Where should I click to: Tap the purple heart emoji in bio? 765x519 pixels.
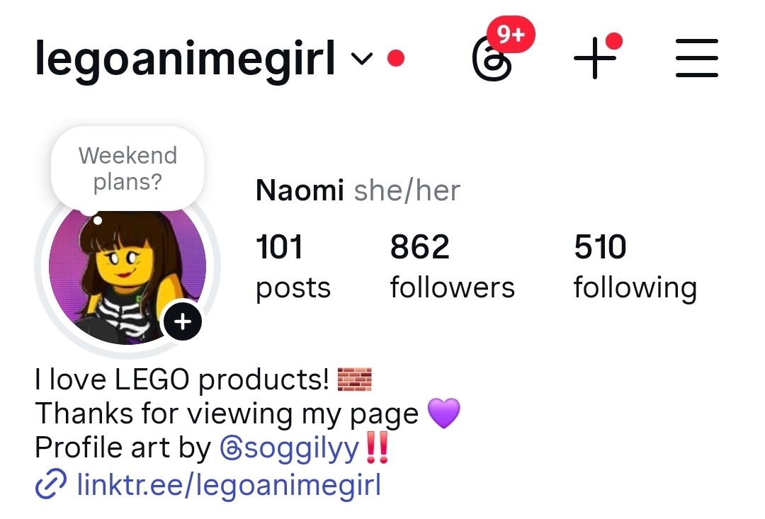(x=443, y=413)
